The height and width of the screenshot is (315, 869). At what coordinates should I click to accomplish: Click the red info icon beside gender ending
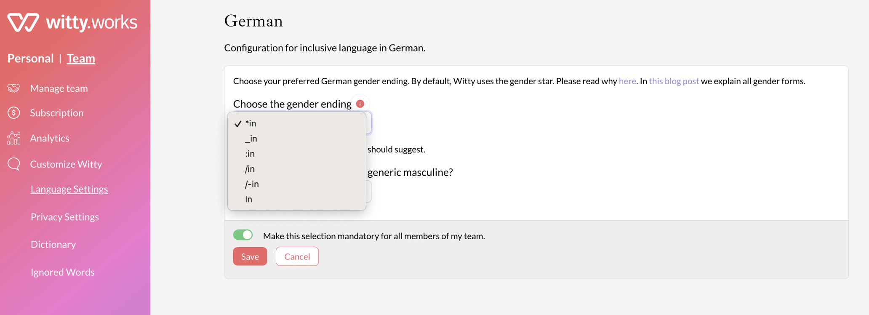tap(360, 104)
